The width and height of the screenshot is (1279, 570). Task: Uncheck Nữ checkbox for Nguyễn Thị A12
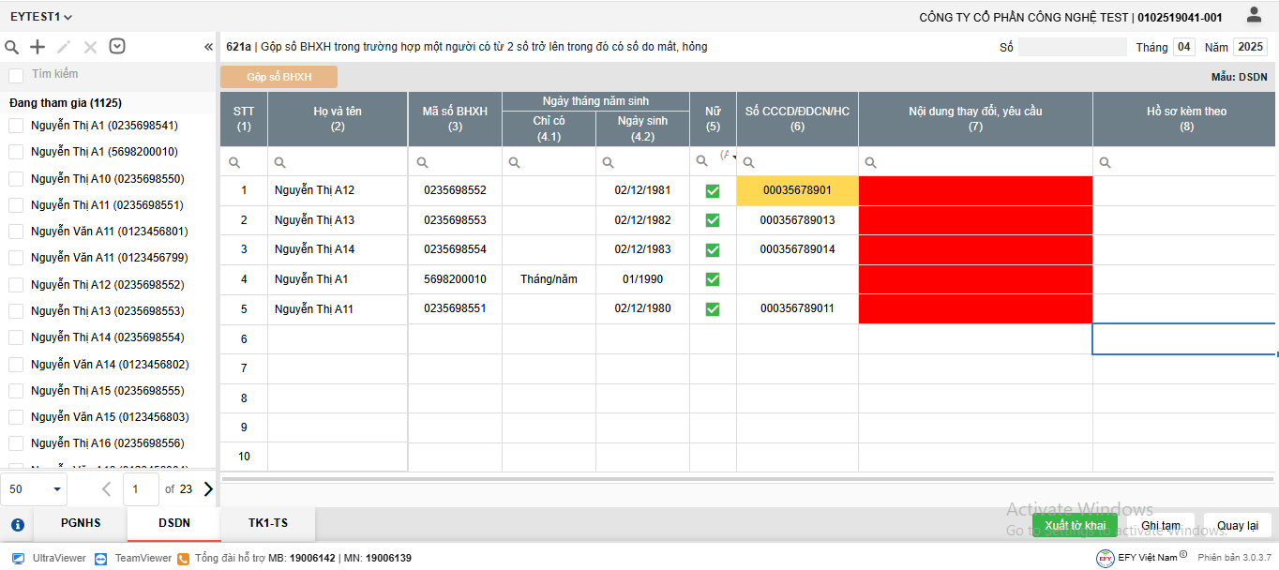pyautogui.click(x=713, y=190)
